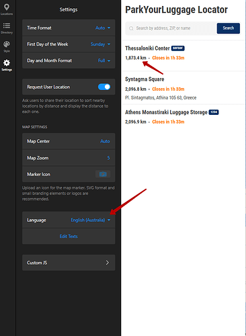
Task: Open the Locations tab in the sidebar
Action: (x=7, y=9)
